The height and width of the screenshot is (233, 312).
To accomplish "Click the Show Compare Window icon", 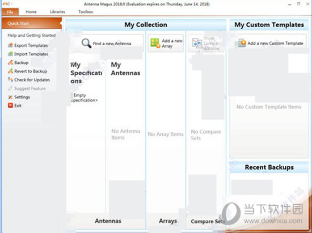I will [x=197, y=43].
